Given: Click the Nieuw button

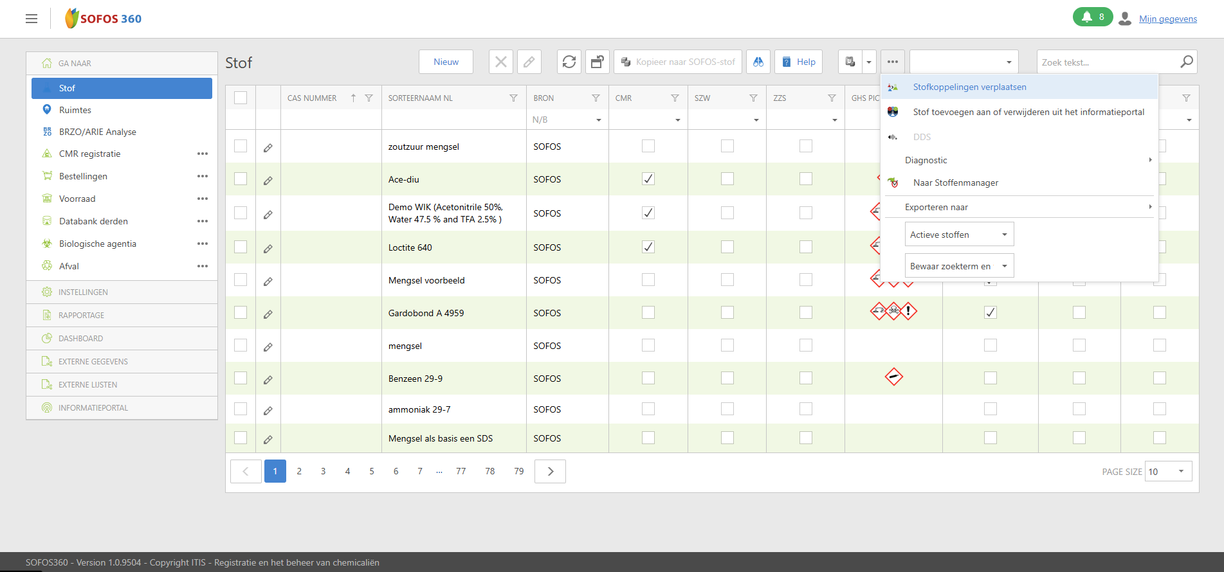Looking at the screenshot, I should tap(446, 62).
